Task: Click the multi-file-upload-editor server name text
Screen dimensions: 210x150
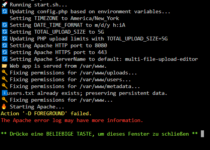Action: (161, 59)
